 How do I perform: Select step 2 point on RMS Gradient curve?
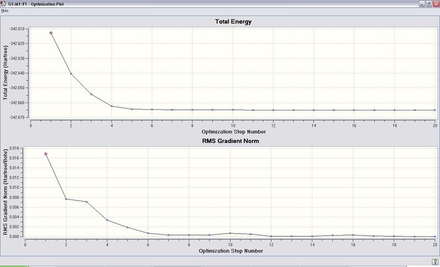66,199
